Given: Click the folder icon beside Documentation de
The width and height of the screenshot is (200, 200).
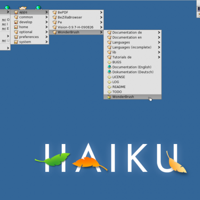Looking at the screenshot, I should click(x=109, y=32).
